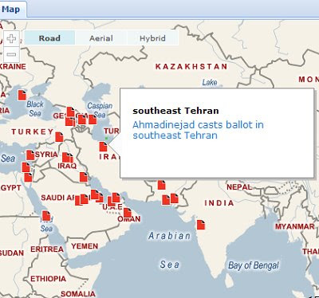Switch map to Hybrid view
The image size is (319, 298).
pyautogui.click(x=152, y=38)
